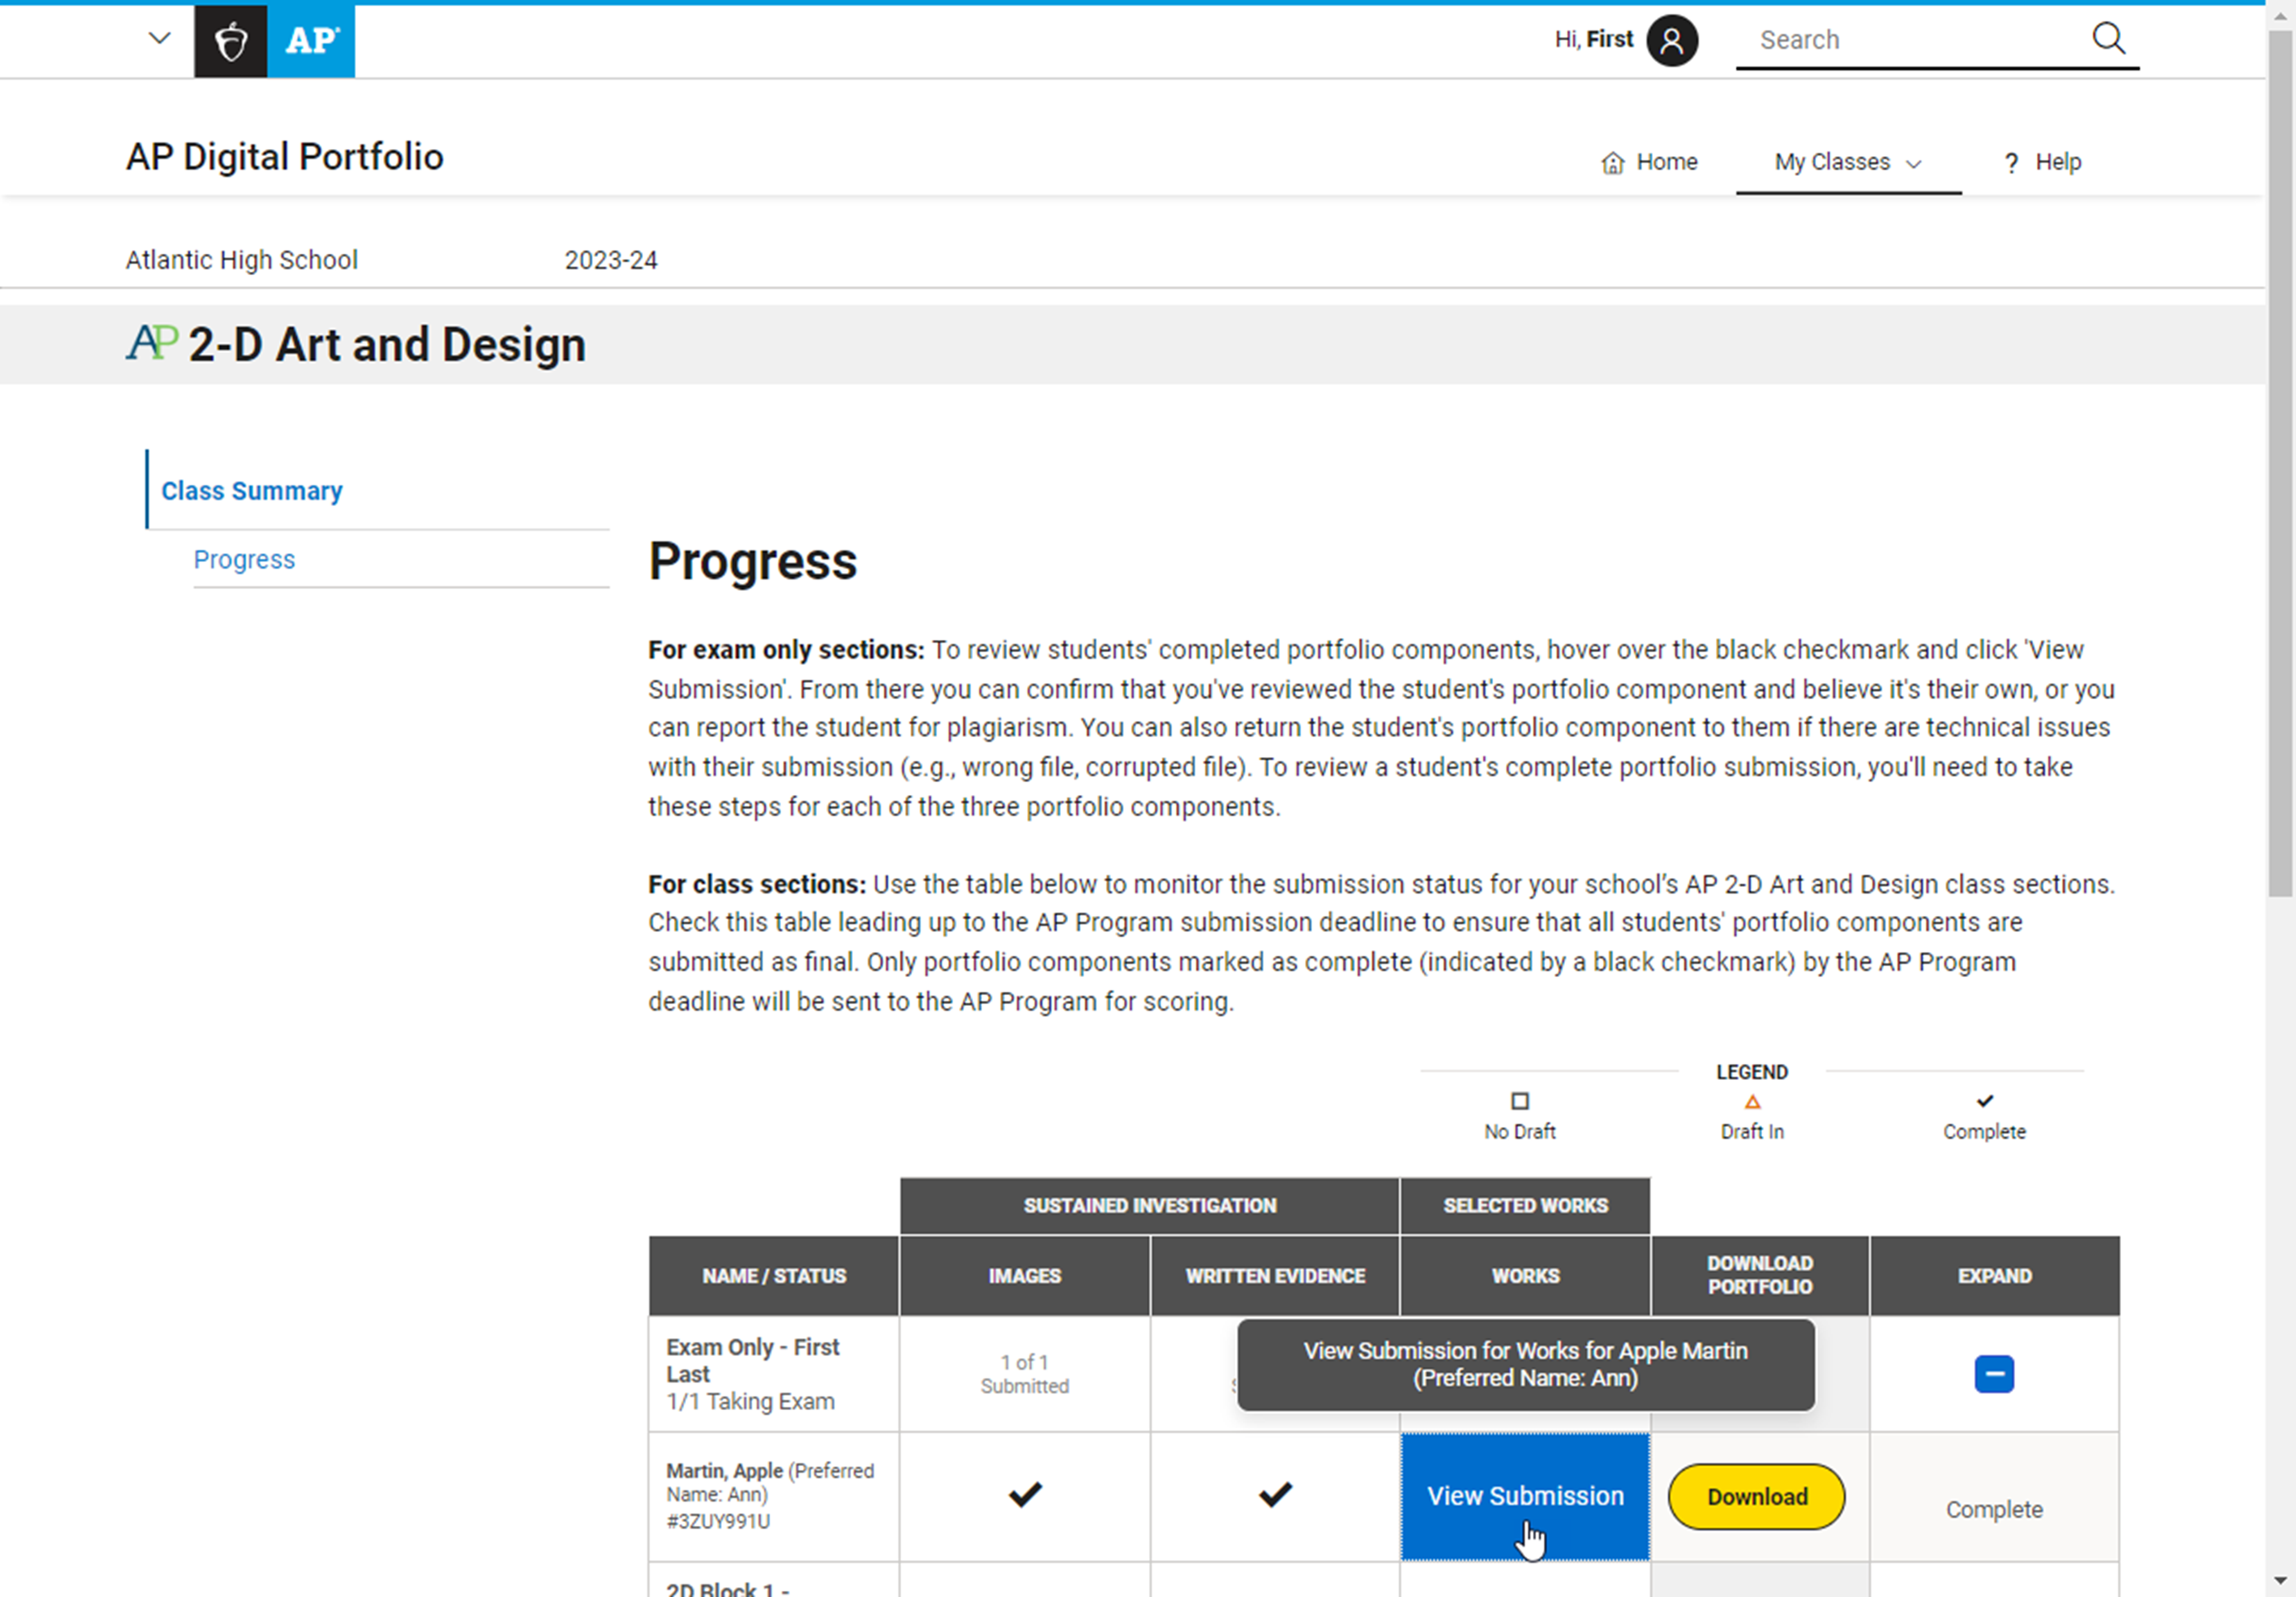
Task: Click the AP Digital Portfolio title
Action: [284, 157]
